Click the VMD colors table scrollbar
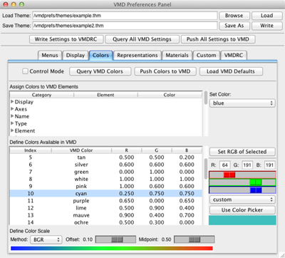This screenshot has width=285, height=258. pyautogui.click(x=206, y=169)
